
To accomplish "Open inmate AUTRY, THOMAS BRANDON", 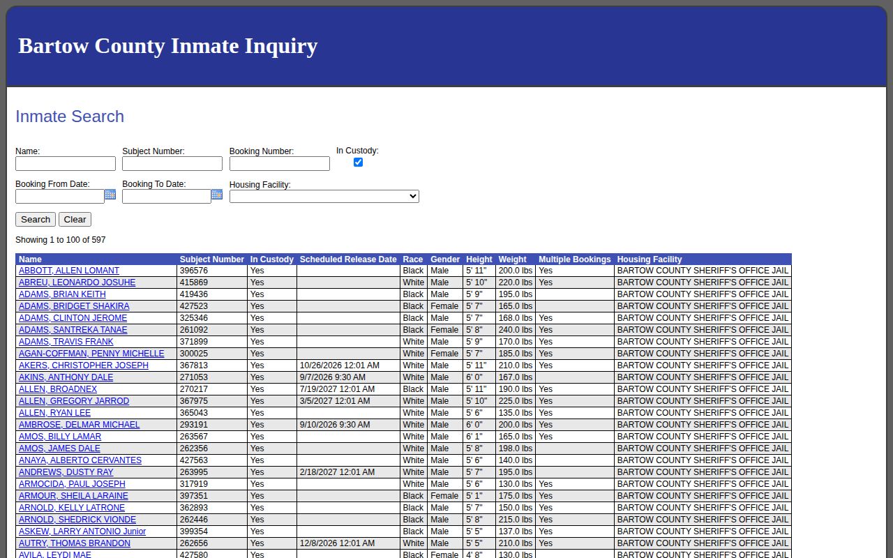I will coord(75,543).
